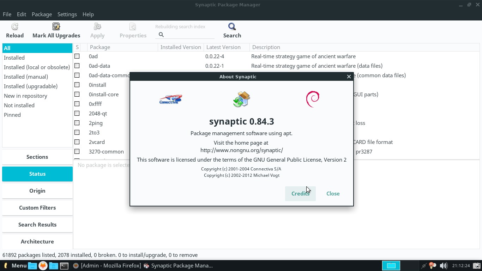Open file manager launcher next to Menu
Viewport: 482px width, 271px height.
click(x=32, y=266)
